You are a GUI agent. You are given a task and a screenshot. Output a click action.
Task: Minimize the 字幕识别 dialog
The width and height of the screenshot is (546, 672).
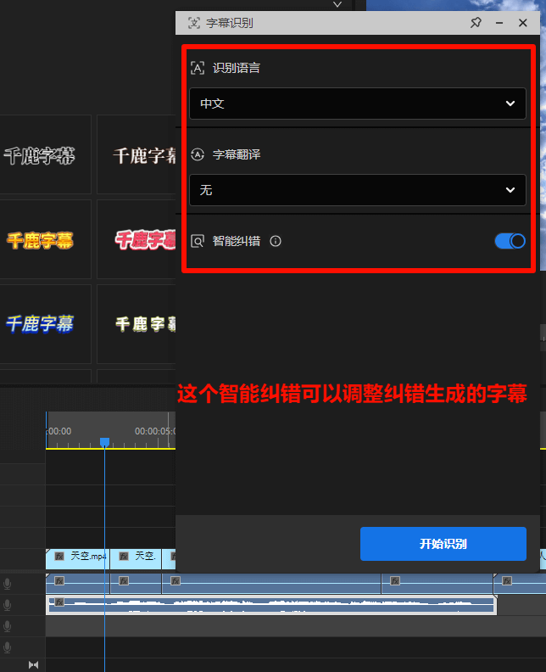point(499,23)
